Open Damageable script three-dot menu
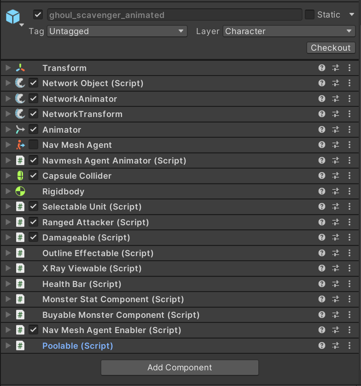This screenshot has width=361, height=386. pyautogui.click(x=349, y=238)
